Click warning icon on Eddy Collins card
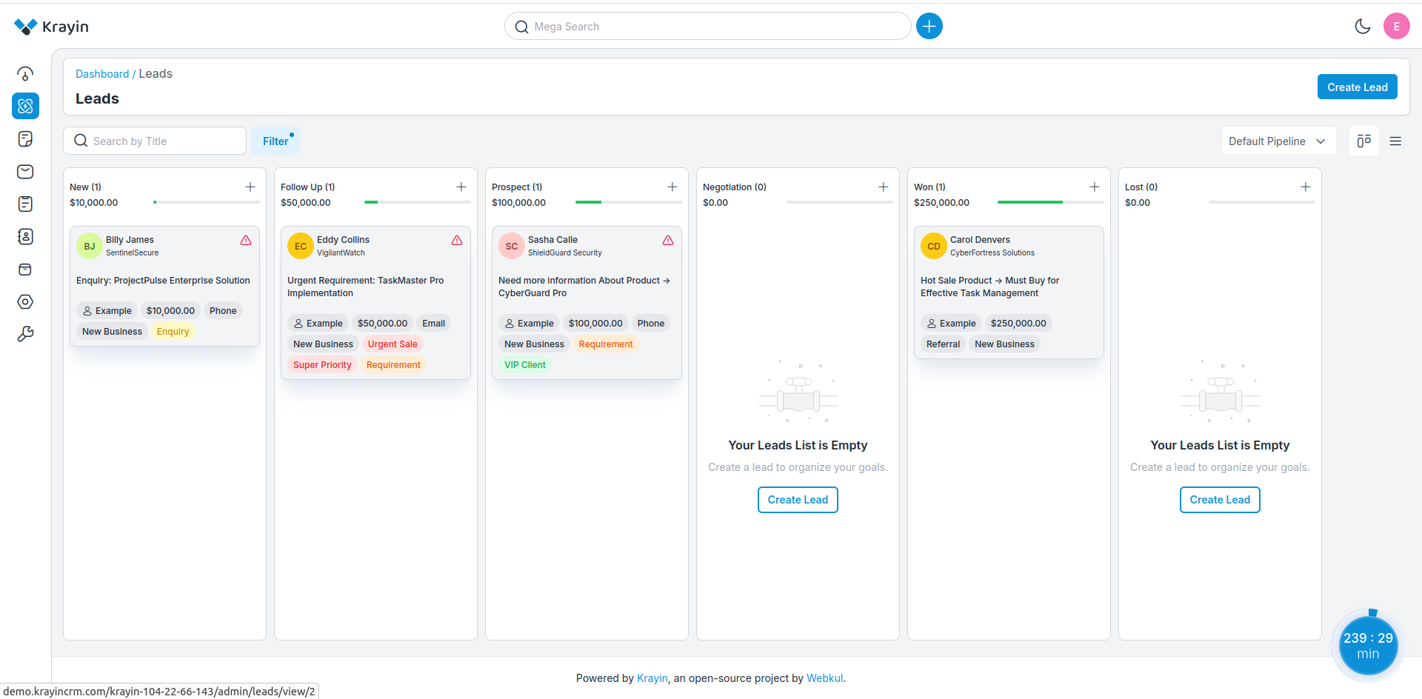Screen dimensions: 1422x699 [x=457, y=240]
